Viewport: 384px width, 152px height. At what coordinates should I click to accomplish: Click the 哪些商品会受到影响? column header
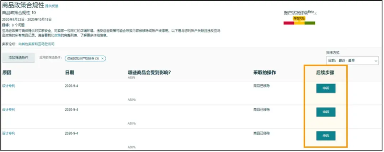(149, 72)
